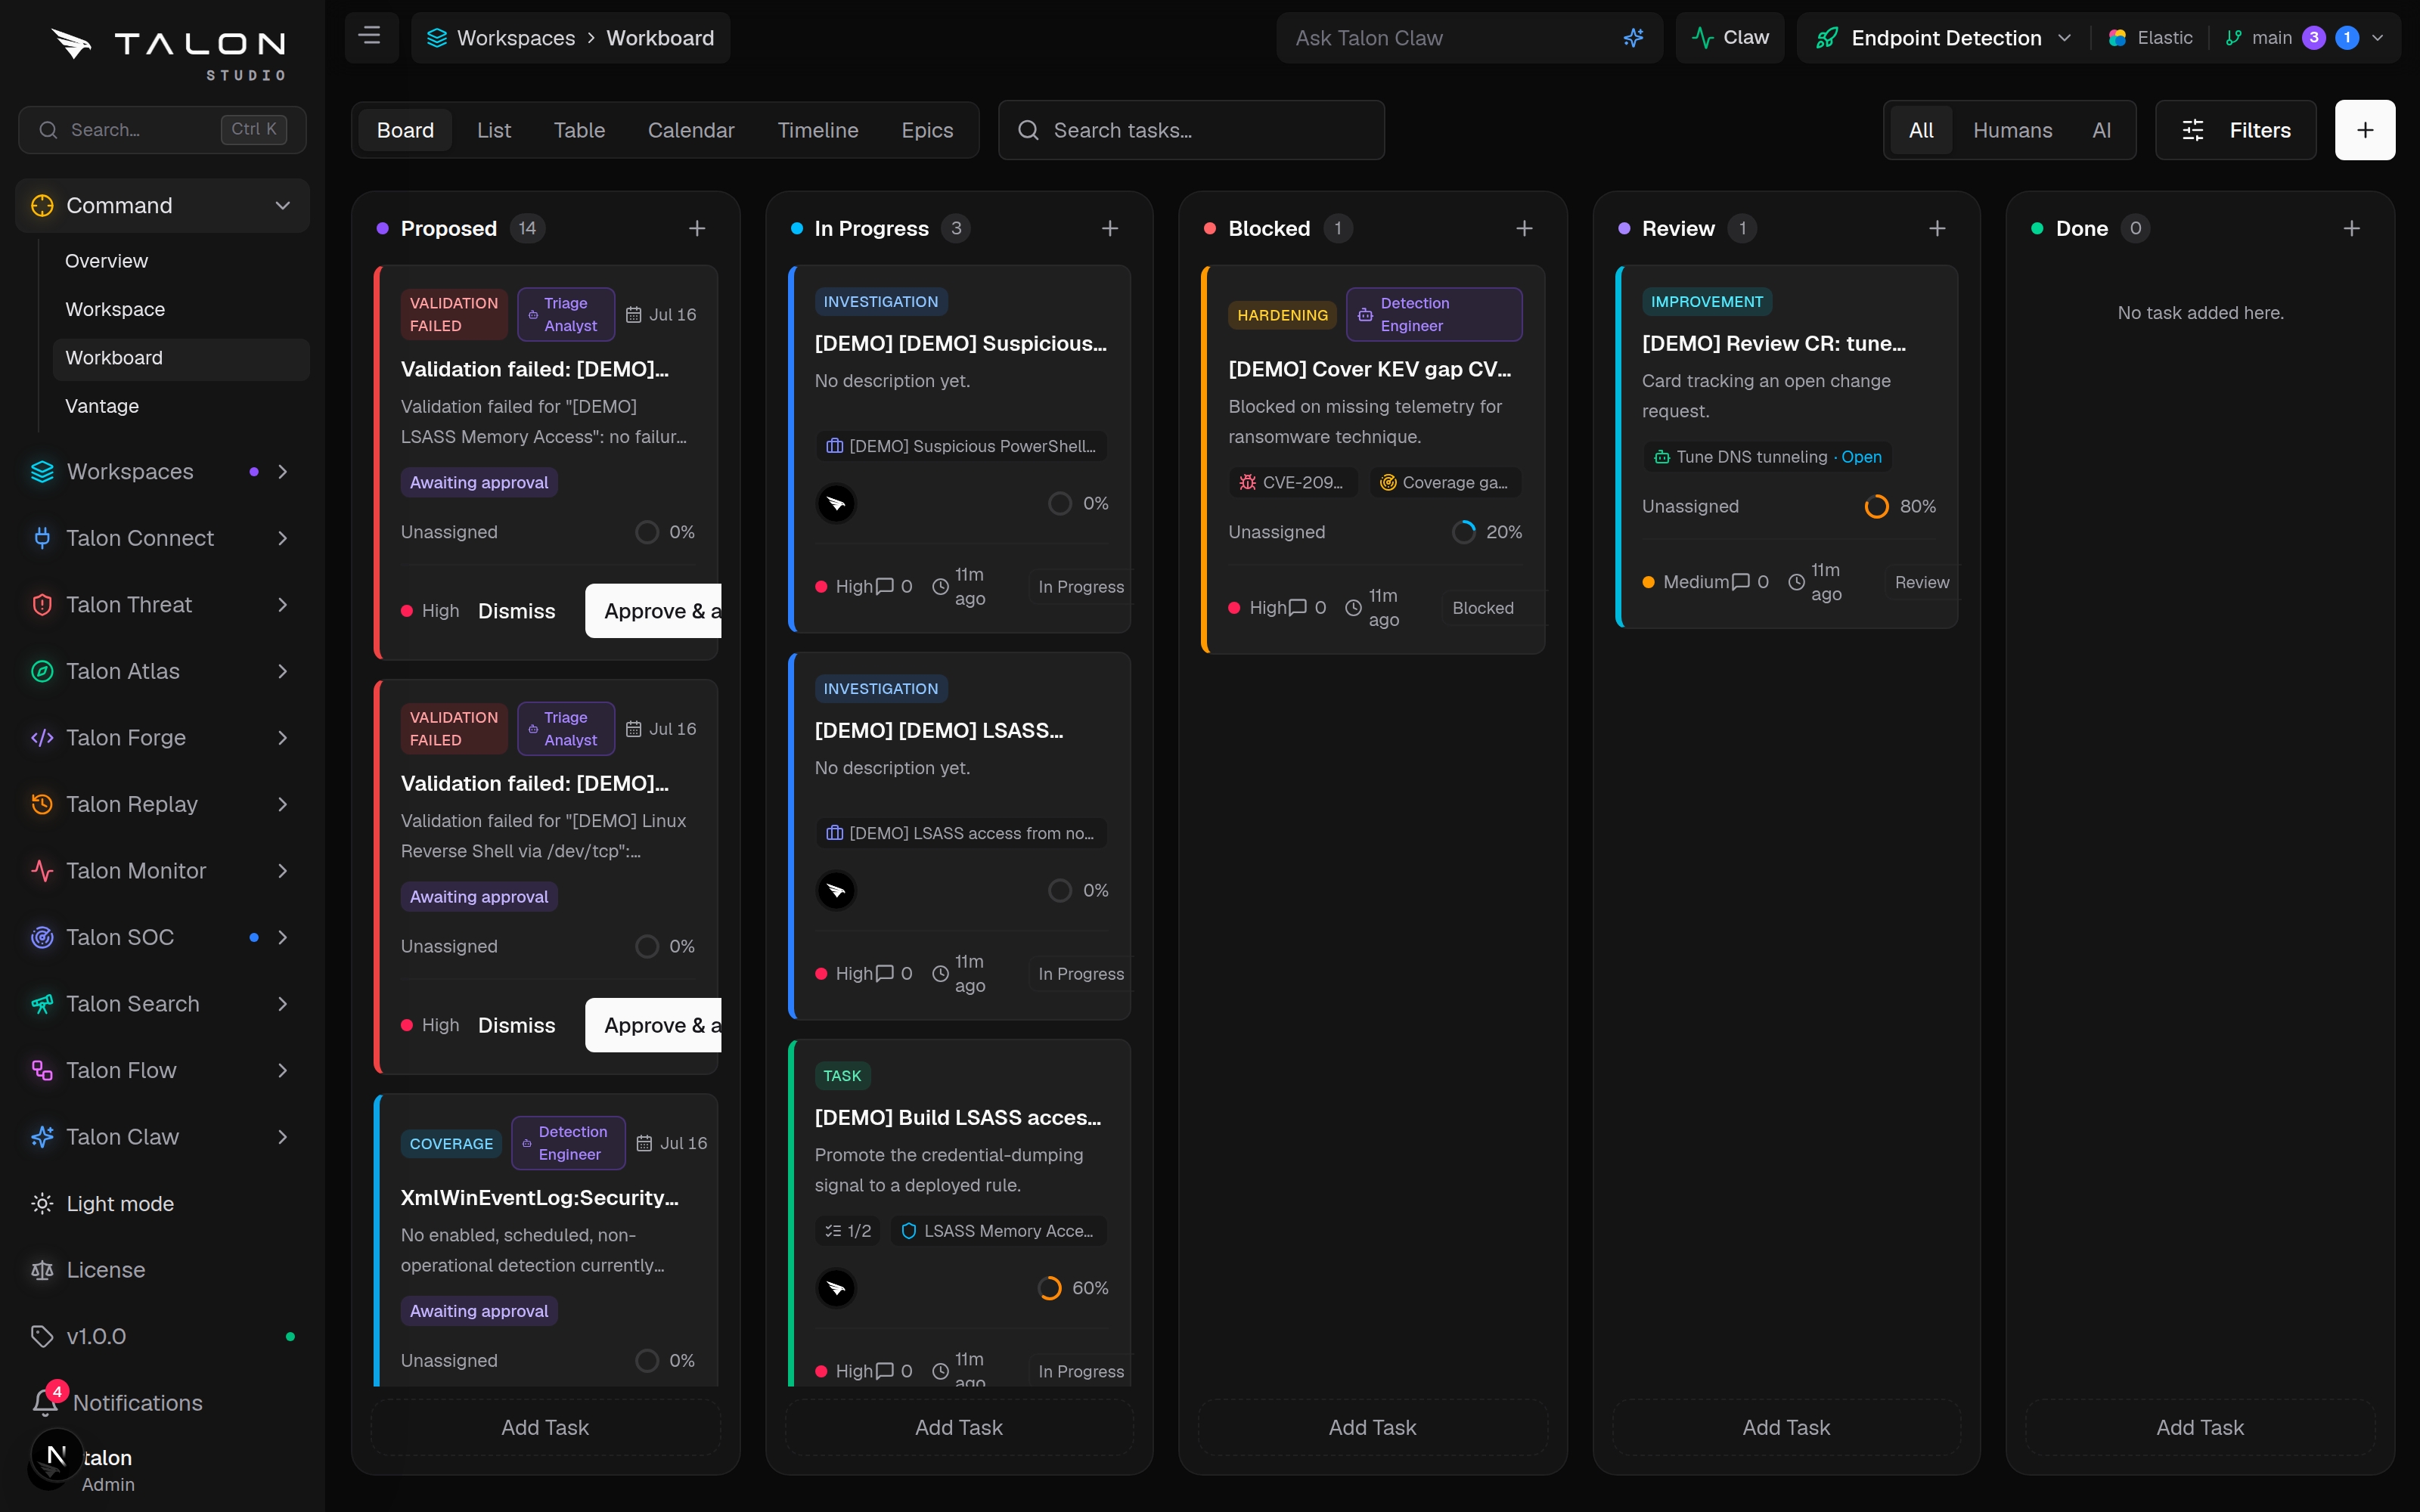The image size is (2420, 1512).
Task: Focus the Ask Talon Claw field
Action: [x=1469, y=38]
